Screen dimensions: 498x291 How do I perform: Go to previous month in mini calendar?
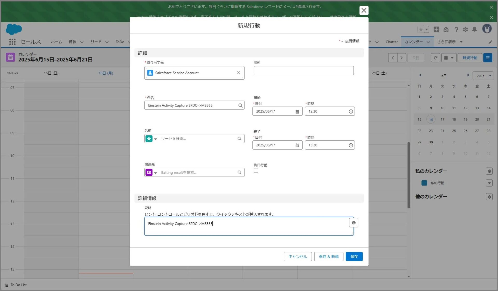(420, 75)
